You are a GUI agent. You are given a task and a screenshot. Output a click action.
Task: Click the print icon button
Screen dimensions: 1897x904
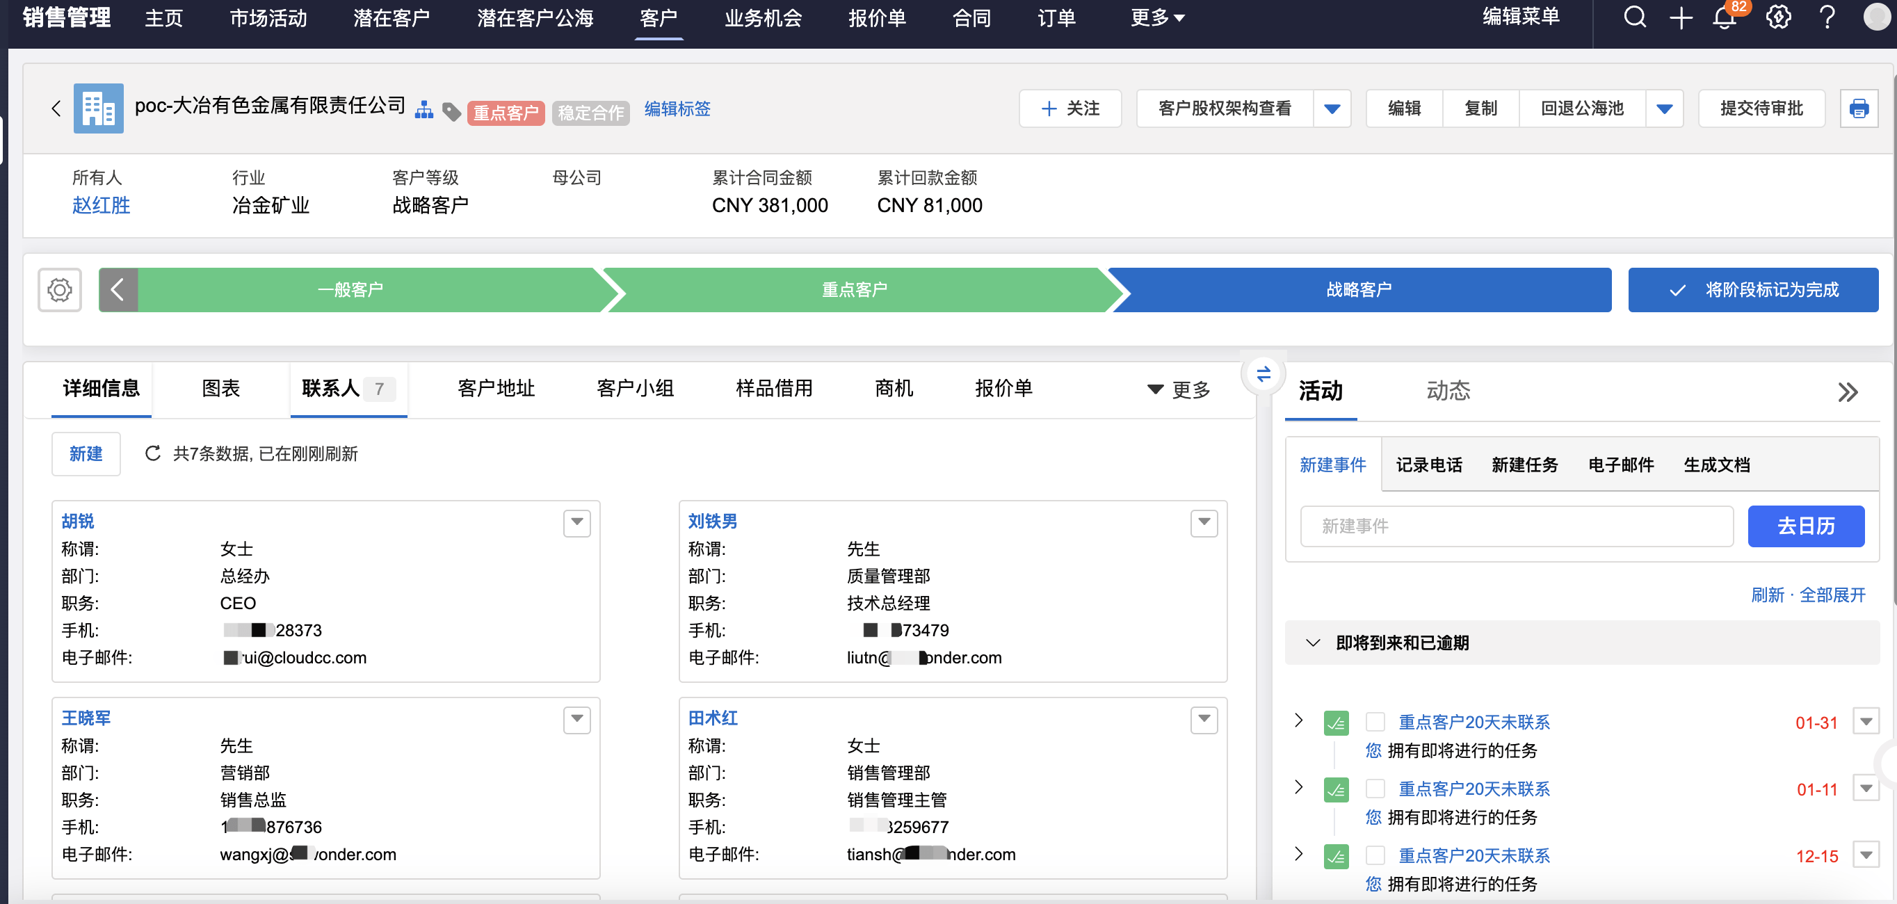click(x=1858, y=108)
